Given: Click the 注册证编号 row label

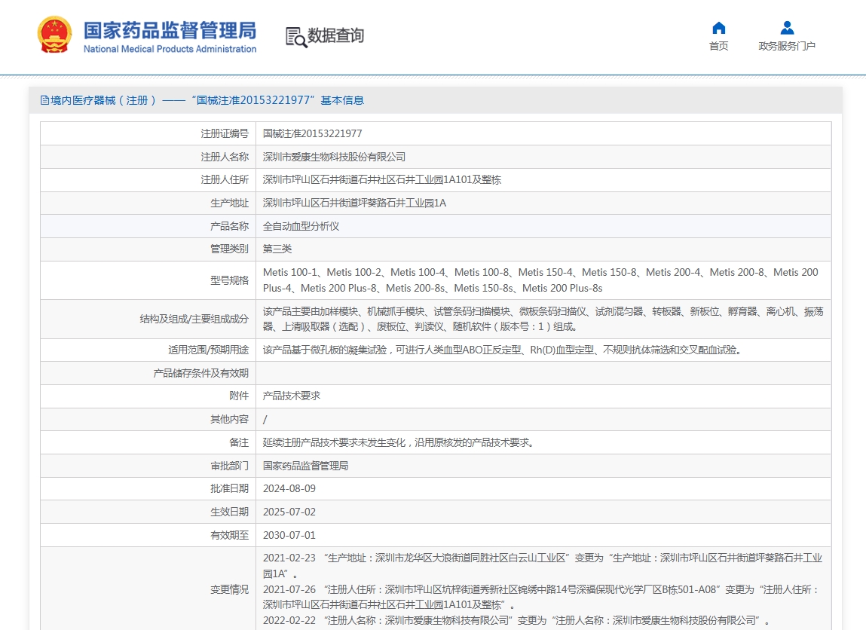Looking at the screenshot, I should coord(225,133).
